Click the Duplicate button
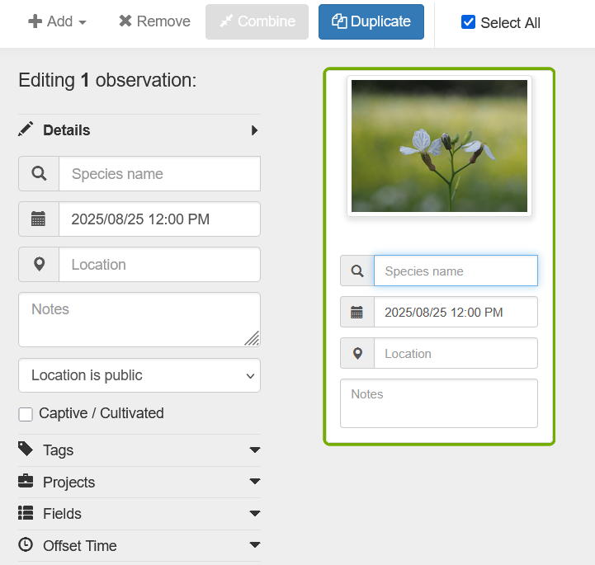Screen dimensions: 595x565 click(371, 21)
